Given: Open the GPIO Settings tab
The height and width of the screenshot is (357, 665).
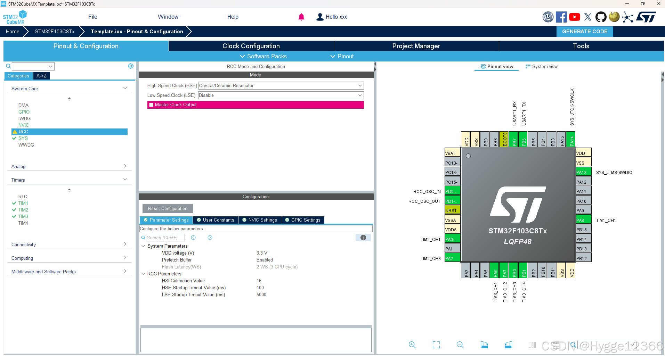Looking at the screenshot, I should [302, 220].
